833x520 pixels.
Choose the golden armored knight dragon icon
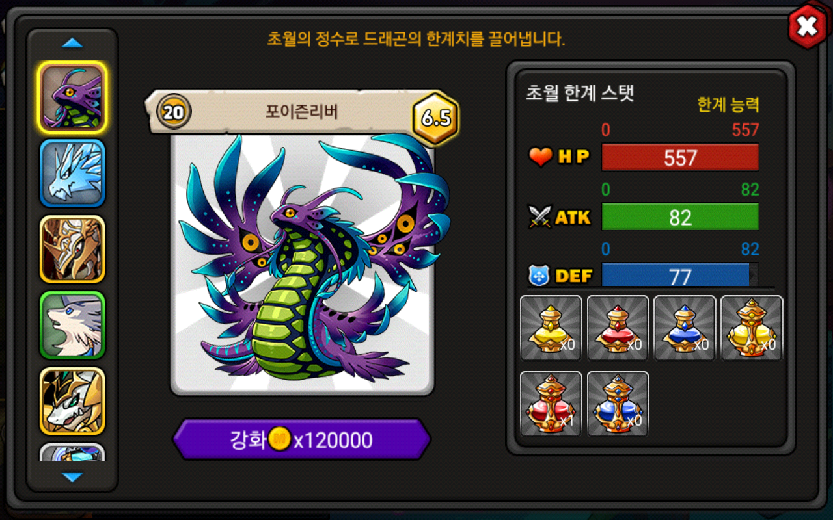[x=72, y=249]
